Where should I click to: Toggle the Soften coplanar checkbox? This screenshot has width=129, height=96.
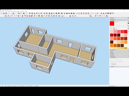(110, 65)
